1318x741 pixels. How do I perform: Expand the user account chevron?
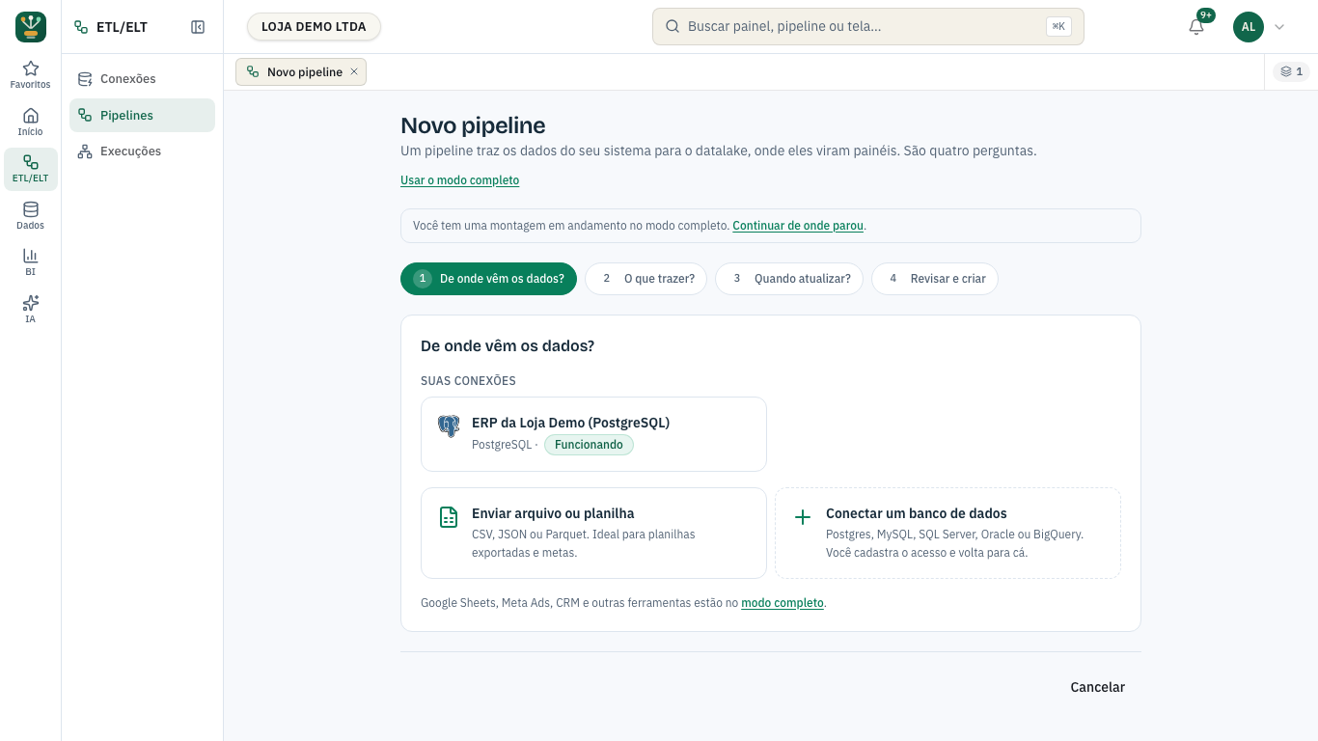coord(1279,27)
